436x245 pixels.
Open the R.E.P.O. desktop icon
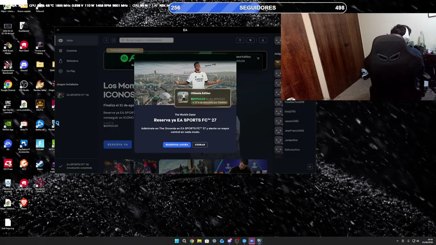pos(40,106)
